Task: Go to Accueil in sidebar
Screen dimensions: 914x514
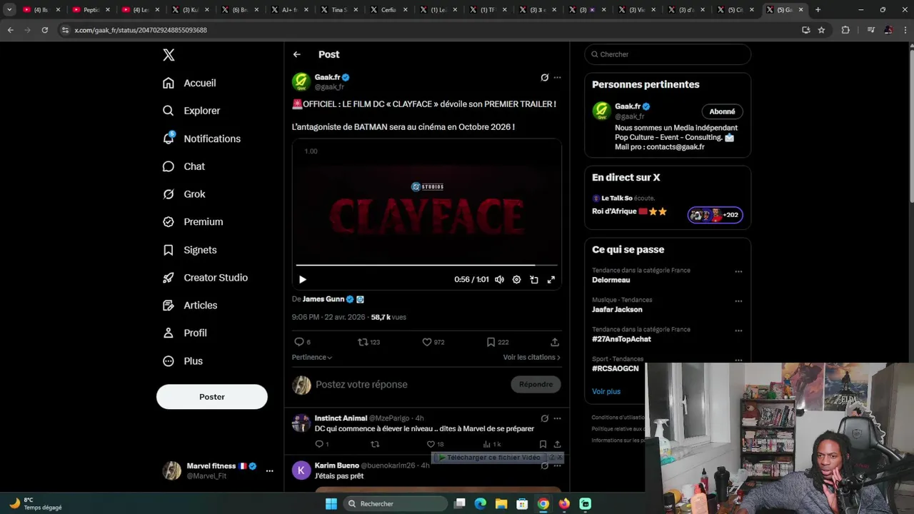Action: [x=189, y=83]
